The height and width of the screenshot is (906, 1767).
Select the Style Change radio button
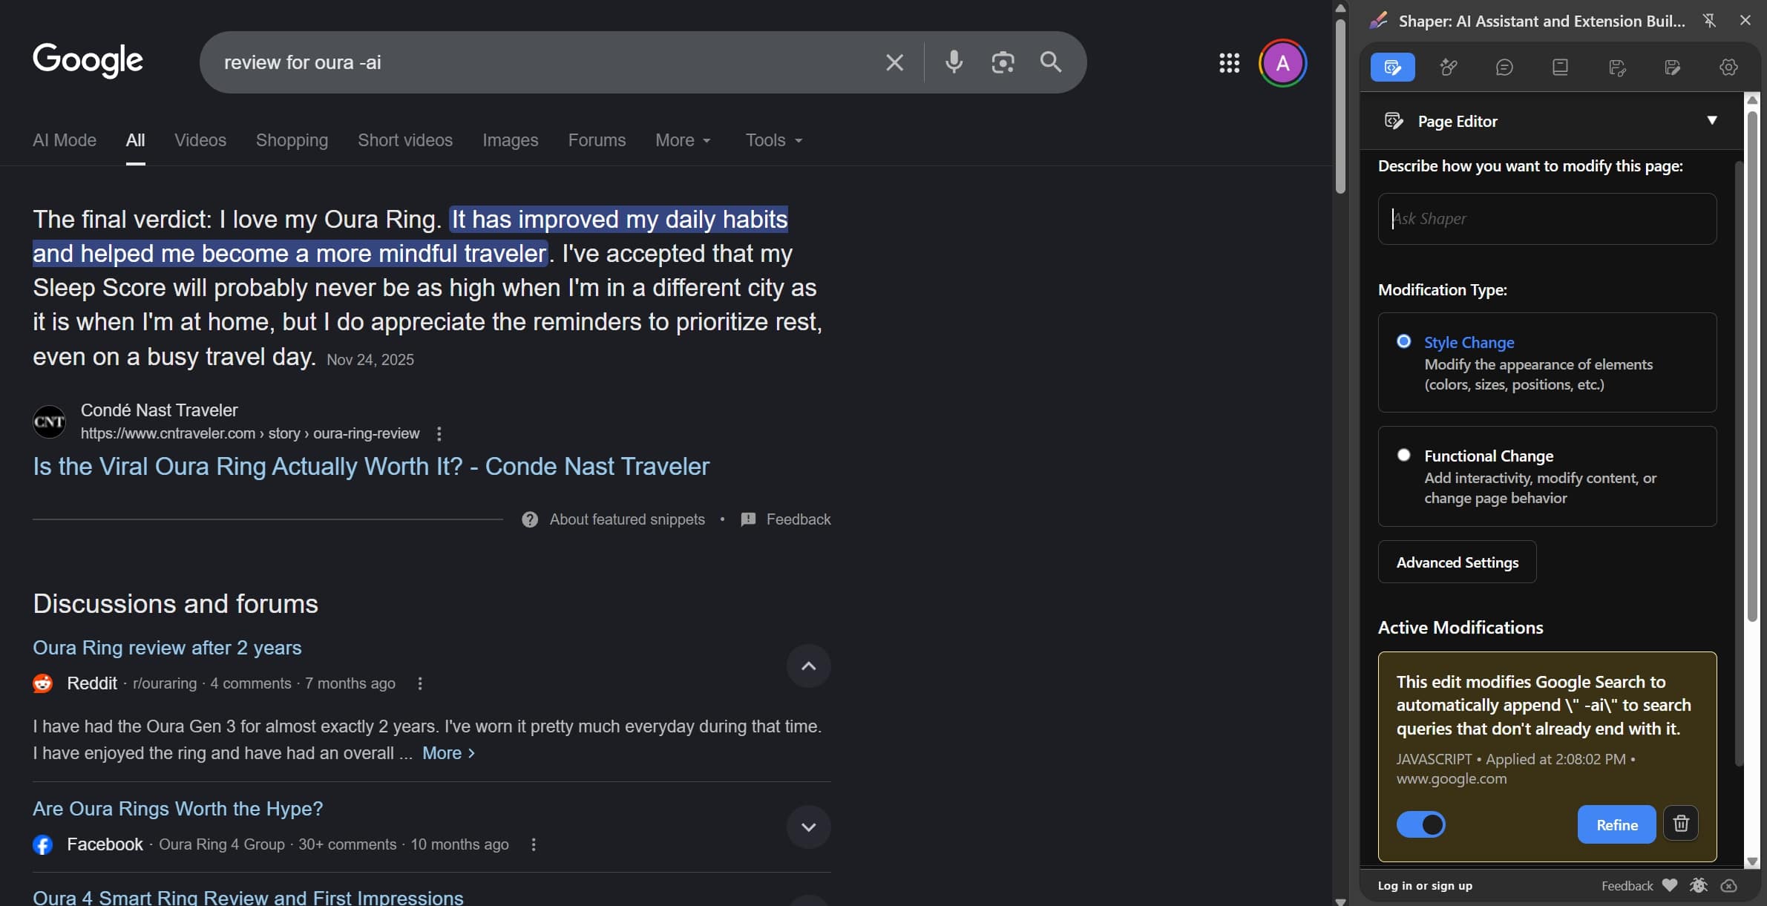[1403, 341]
